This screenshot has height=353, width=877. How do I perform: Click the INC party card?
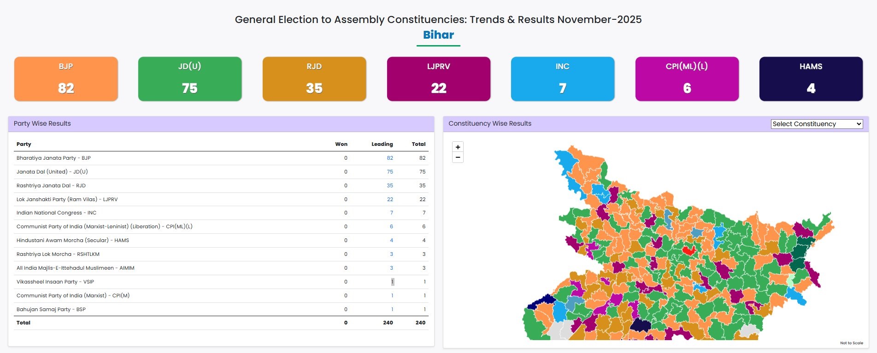562,79
